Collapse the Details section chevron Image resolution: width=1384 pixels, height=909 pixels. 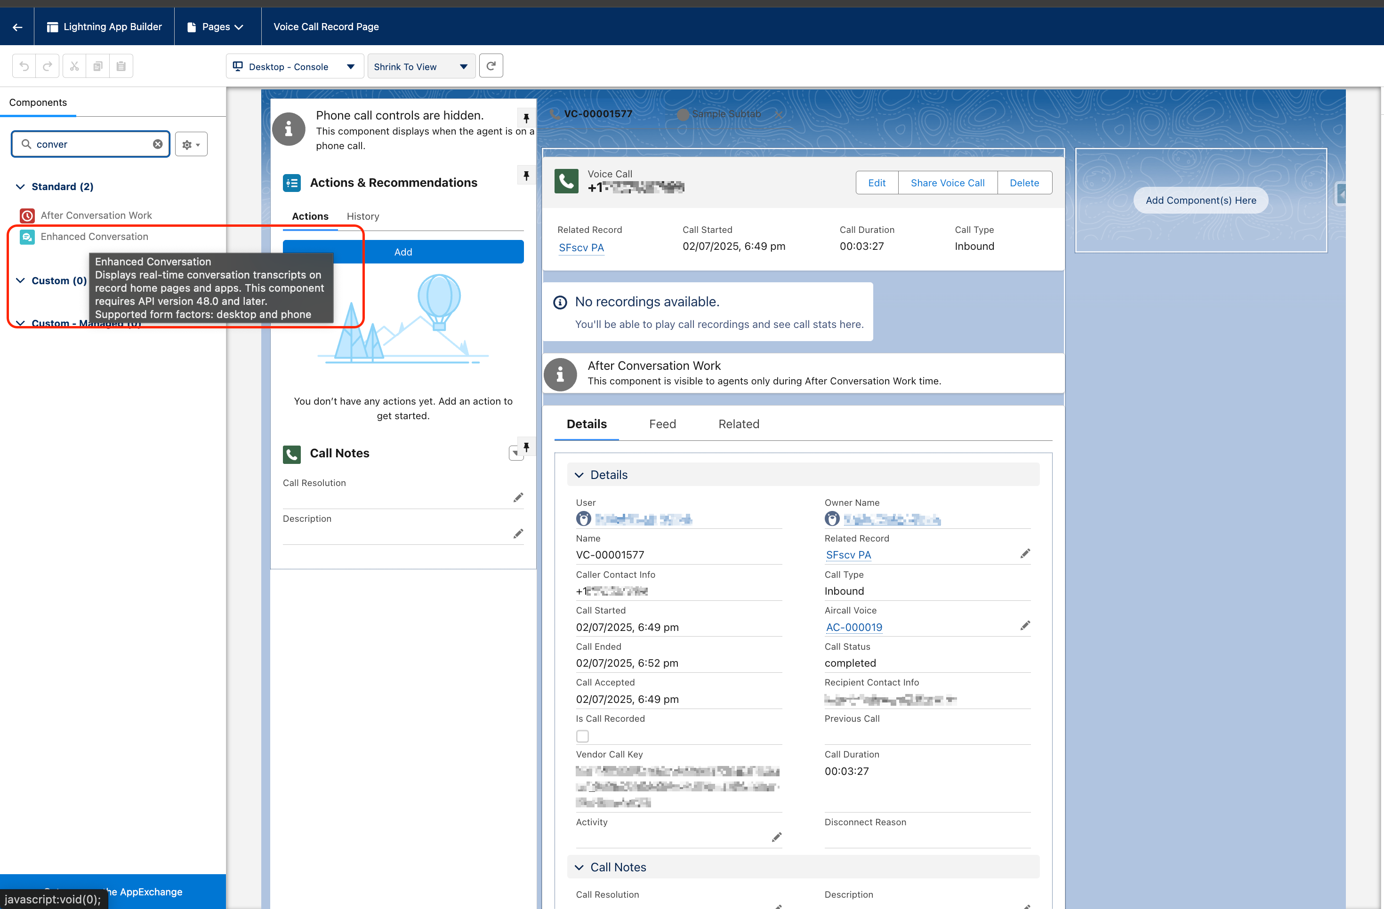coord(579,475)
